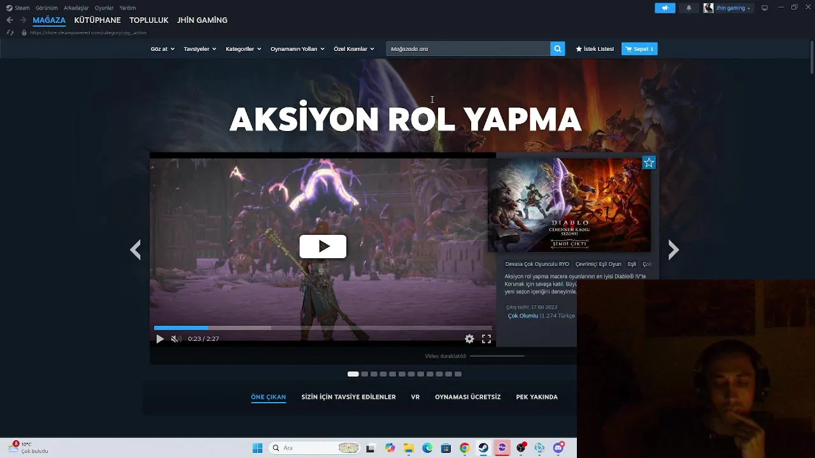The image size is (815, 458).
Task: Open the Arkadaşlar menu
Action: (x=76, y=8)
